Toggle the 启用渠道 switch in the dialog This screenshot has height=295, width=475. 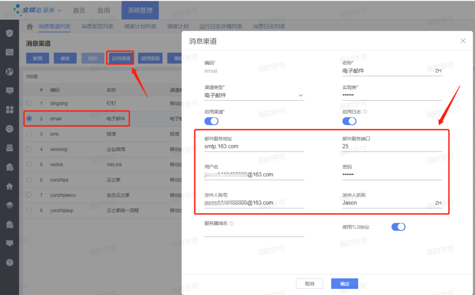211,121
